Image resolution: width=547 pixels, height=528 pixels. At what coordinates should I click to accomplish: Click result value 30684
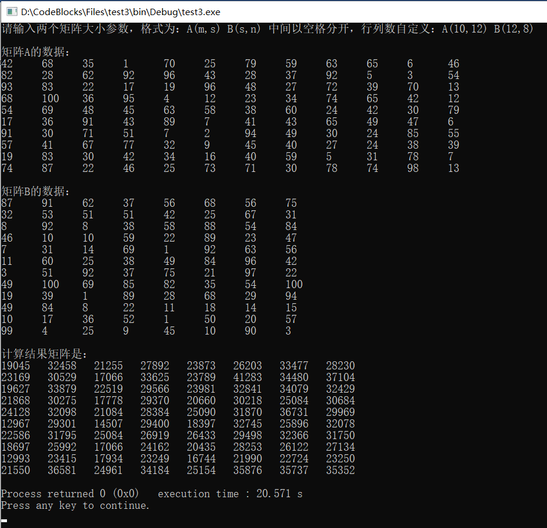click(340, 400)
